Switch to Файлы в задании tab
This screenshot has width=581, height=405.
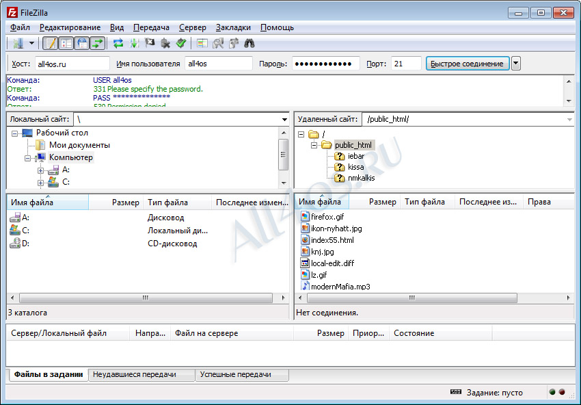[x=48, y=374]
